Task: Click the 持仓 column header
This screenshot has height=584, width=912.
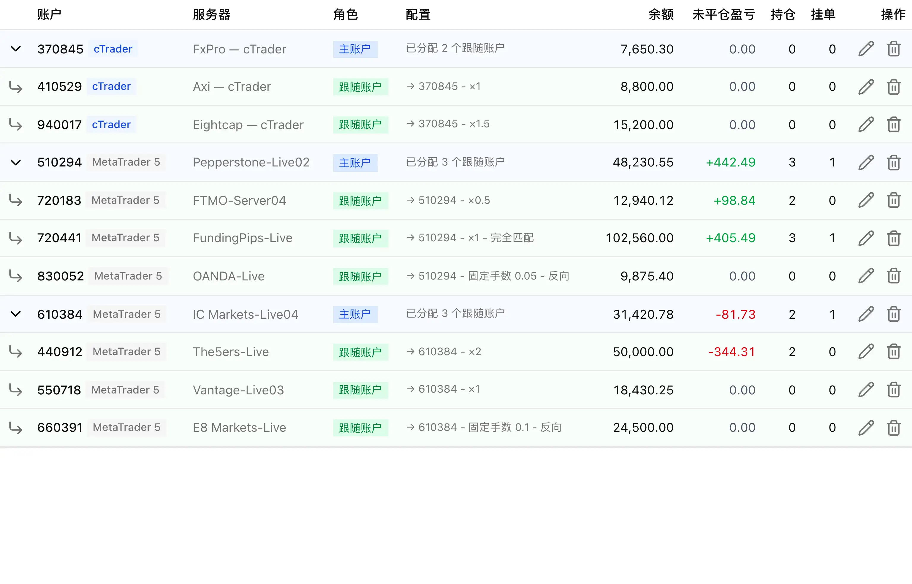Action: point(783,15)
